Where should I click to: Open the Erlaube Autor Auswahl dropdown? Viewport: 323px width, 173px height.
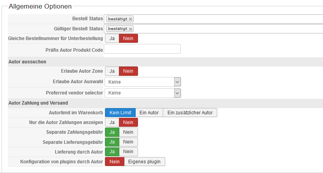(142, 82)
